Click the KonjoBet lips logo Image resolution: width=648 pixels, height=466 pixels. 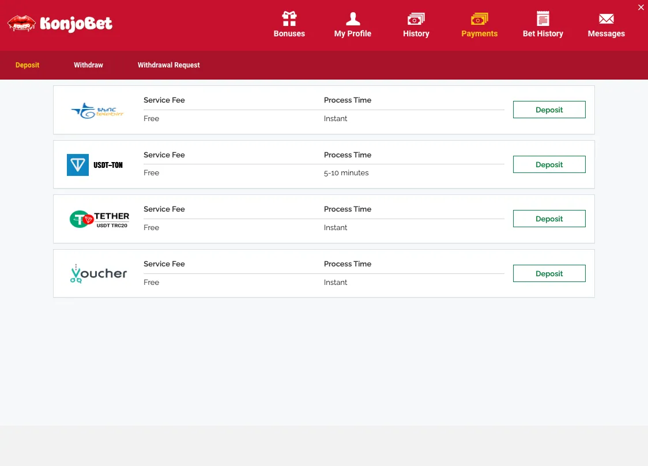point(21,23)
